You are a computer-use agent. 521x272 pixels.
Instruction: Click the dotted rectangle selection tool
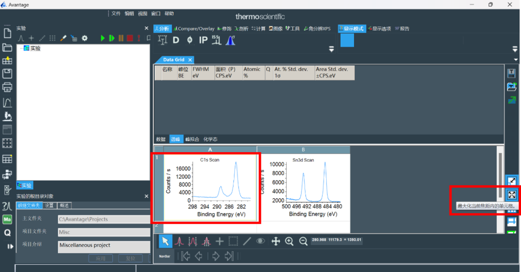click(x=233, y=241)
